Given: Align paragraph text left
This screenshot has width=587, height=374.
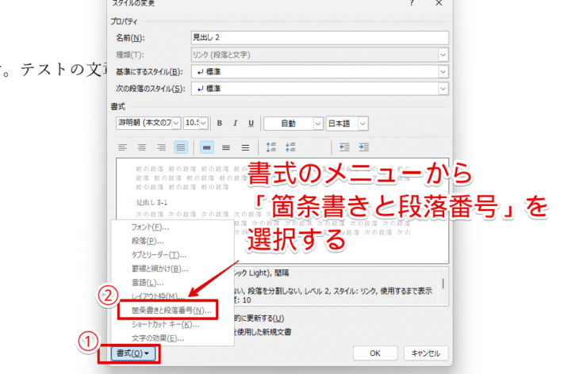Looking at the screenshot, I should click(122, 147).
